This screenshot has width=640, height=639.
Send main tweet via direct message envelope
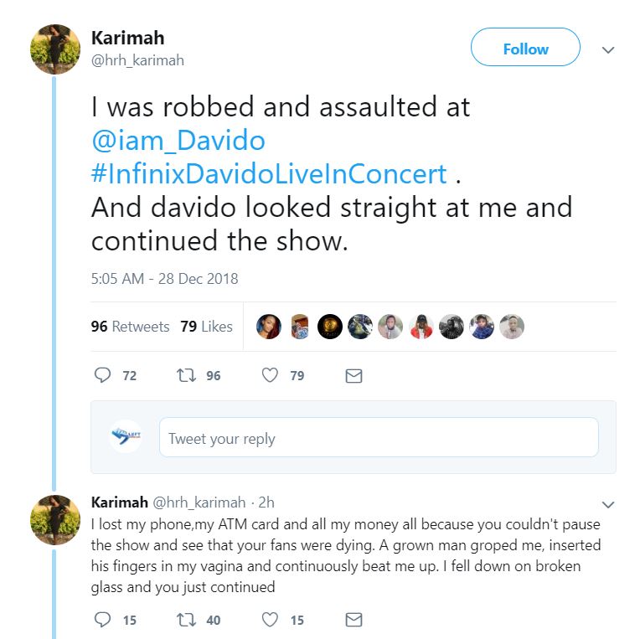354,376
